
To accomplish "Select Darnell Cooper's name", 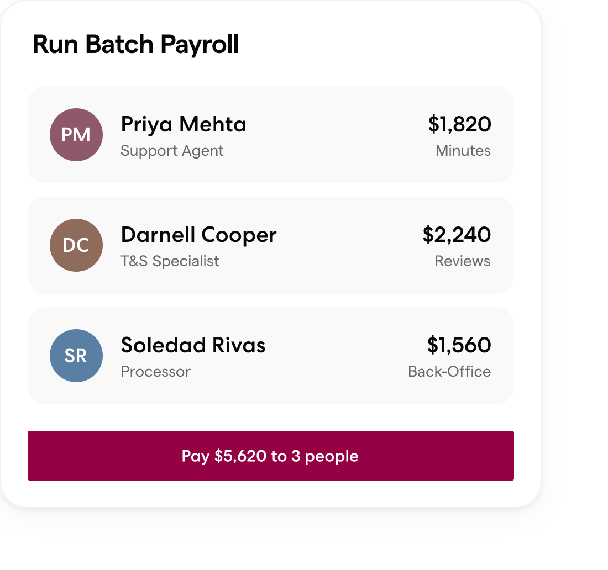I will (x=199, y=235).
